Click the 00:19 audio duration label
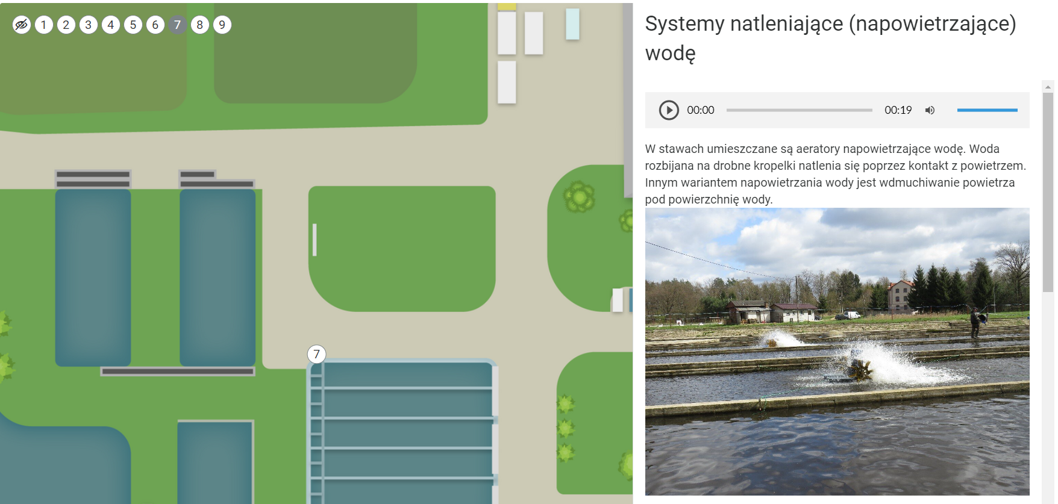This screenshot has width=1058, height=504. (898, 110)
